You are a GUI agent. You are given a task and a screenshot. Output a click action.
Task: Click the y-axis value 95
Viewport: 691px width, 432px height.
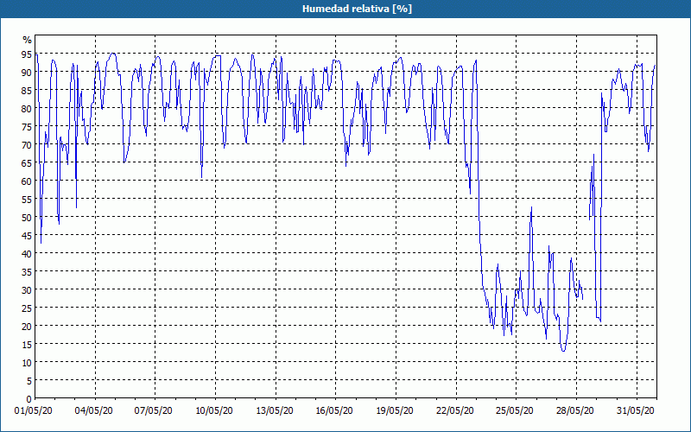click(27, 54)
